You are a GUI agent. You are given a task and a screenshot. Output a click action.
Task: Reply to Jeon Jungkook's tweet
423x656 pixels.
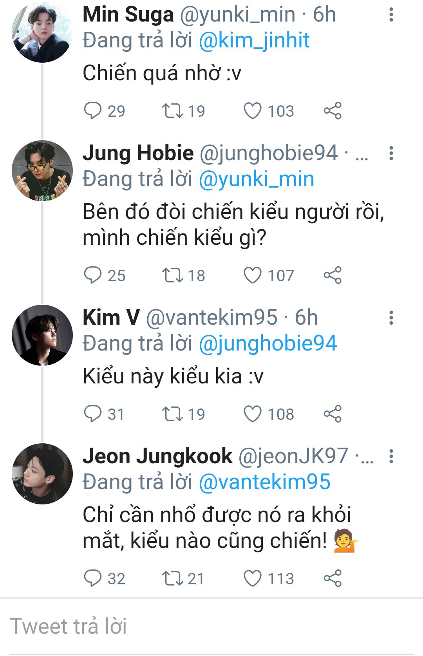pos(93,578)
